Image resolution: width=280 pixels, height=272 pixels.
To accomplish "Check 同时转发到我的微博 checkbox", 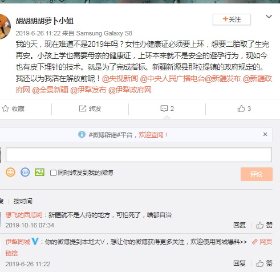I will coord(53,173).
